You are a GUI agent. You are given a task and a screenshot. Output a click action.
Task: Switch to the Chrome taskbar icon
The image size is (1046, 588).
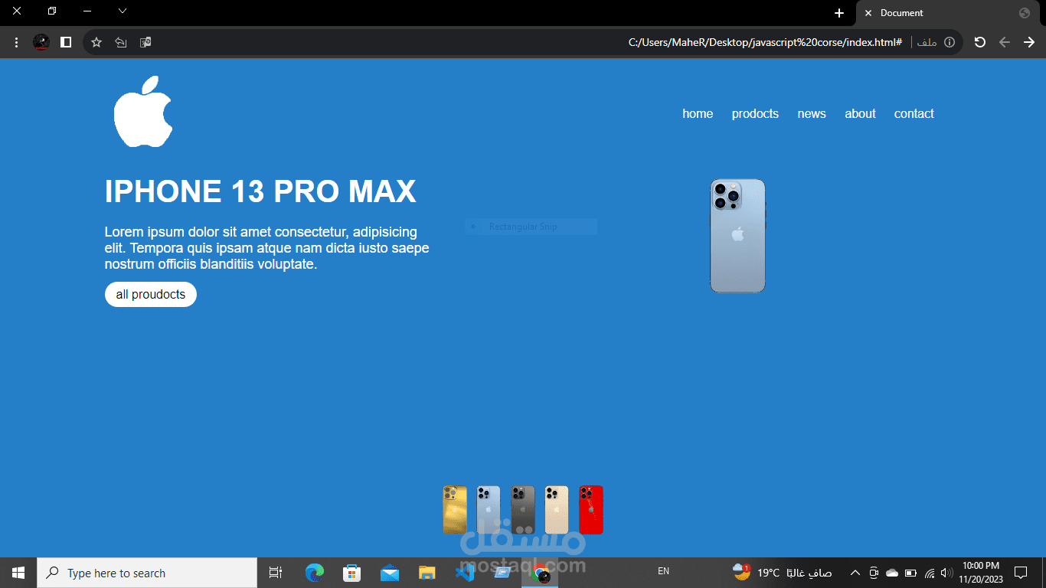coord(541,573)
